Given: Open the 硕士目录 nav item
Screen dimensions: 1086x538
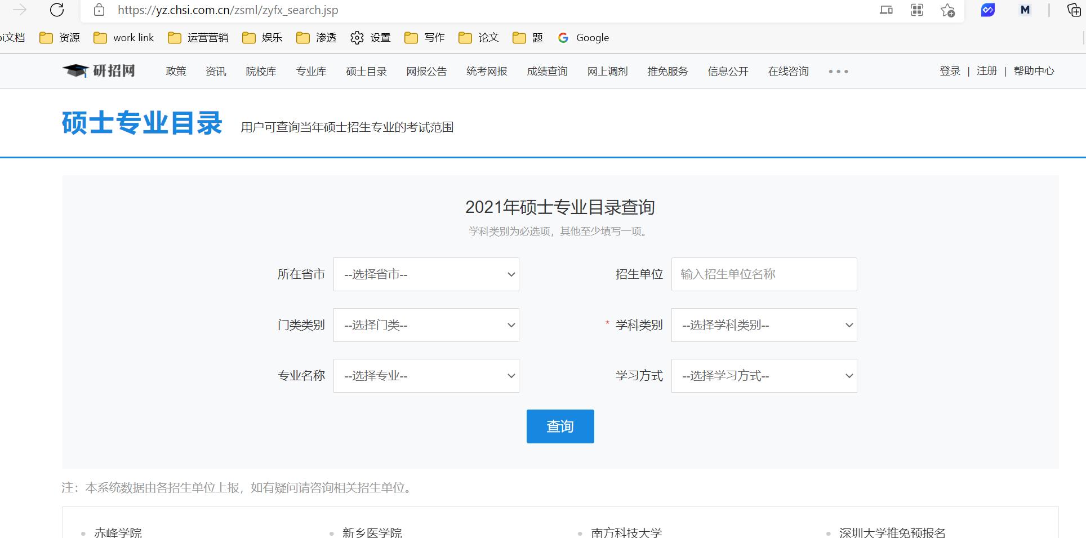Looking at the screenshot, I should click(366, 72).
